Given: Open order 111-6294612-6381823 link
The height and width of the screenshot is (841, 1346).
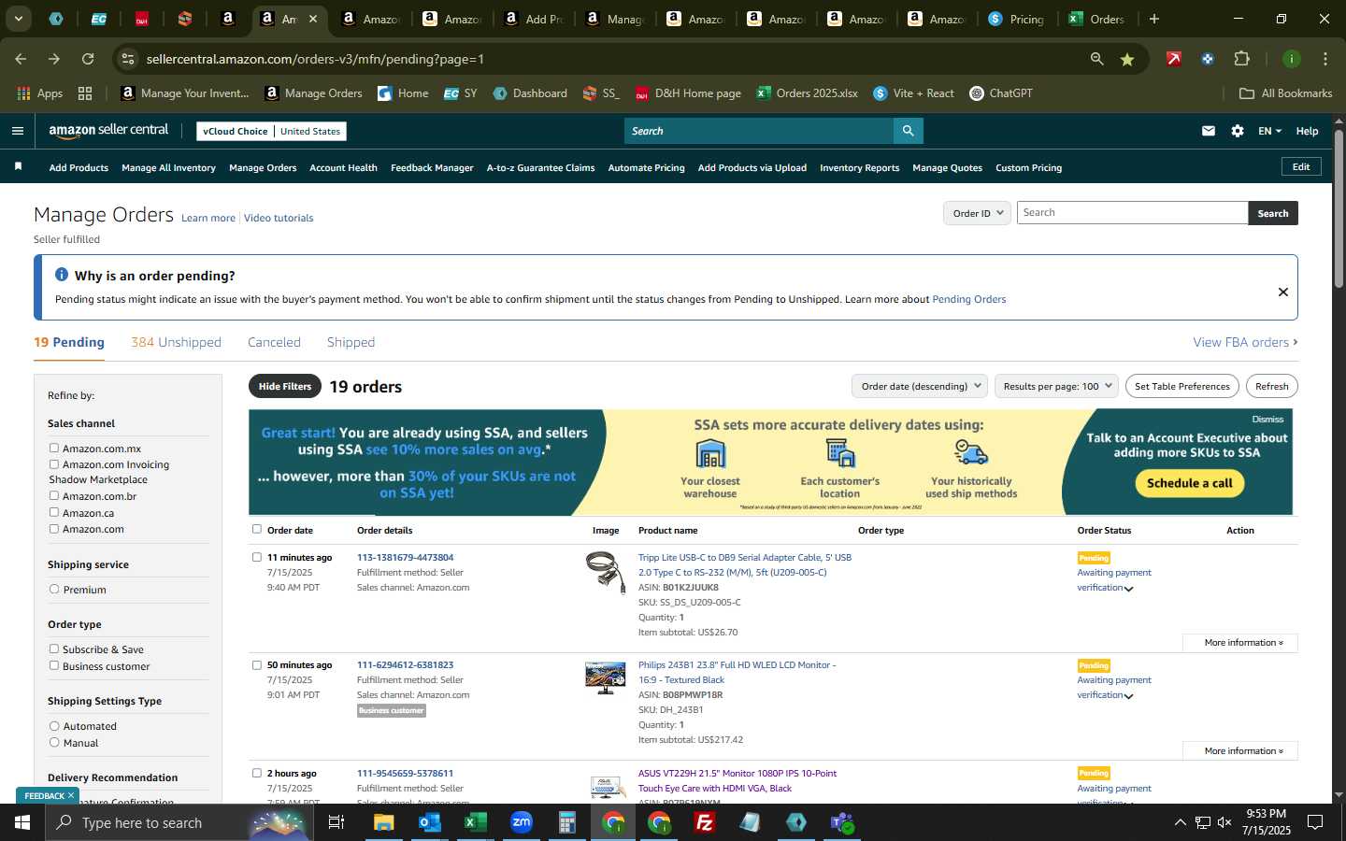Looking at the screenshot, I should pyautogui.click(x=405, y=665).
